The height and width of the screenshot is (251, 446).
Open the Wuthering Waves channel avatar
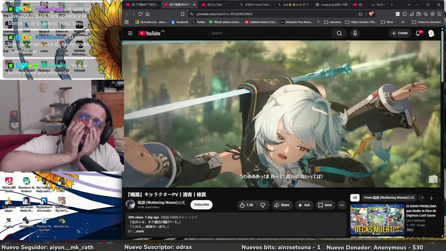(130, 205)
